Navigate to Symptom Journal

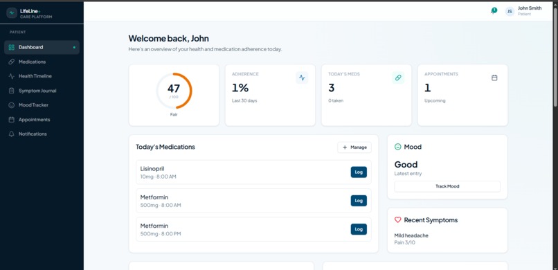[x=42, y=91]
